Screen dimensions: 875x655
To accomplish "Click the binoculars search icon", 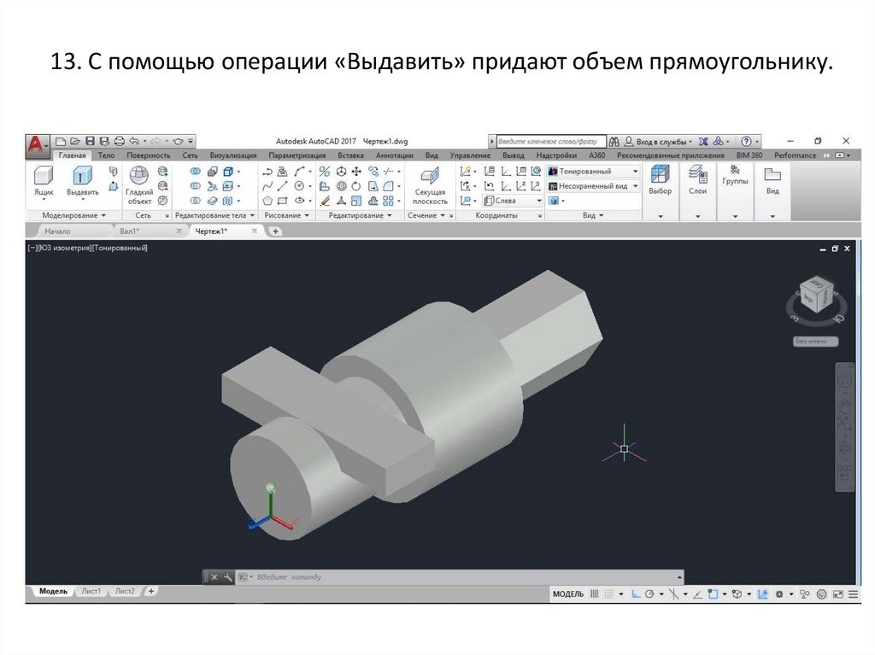I will 614,141.
